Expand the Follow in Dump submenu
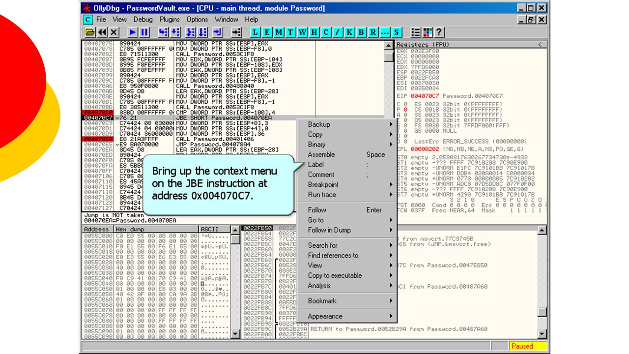 tap(347, 230)
